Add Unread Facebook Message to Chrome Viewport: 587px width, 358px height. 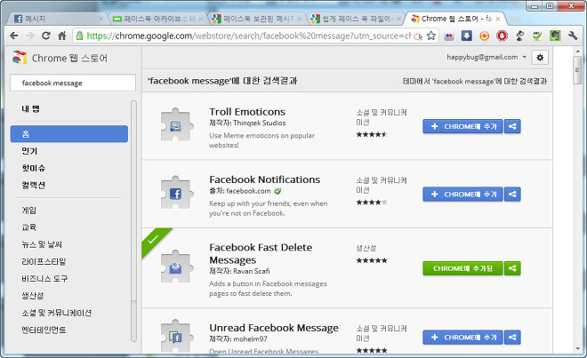tap(462, 338)
